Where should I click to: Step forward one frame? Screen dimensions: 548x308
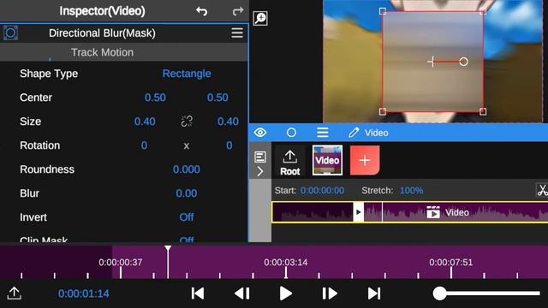tap(330, 293)
